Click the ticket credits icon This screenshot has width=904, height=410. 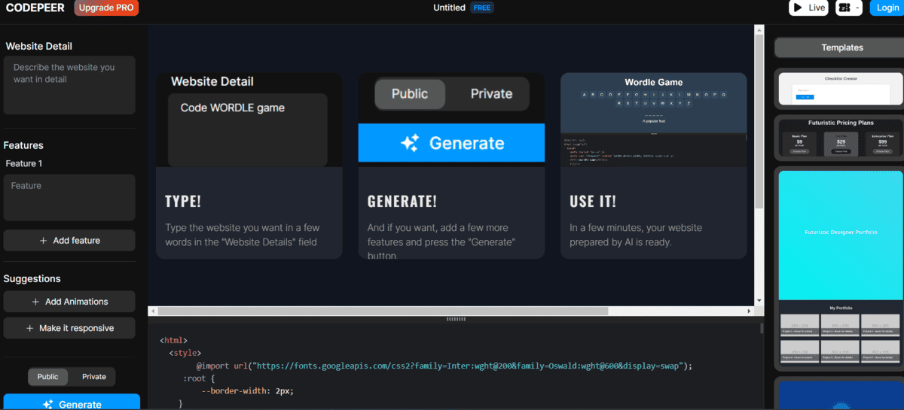(x=844, y=8)
